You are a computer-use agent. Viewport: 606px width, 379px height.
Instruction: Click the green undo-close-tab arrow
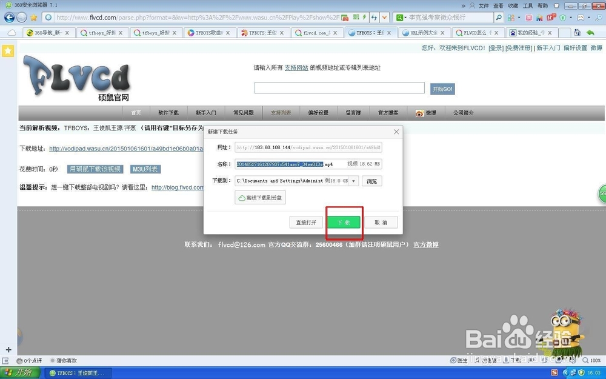(590, 33)
